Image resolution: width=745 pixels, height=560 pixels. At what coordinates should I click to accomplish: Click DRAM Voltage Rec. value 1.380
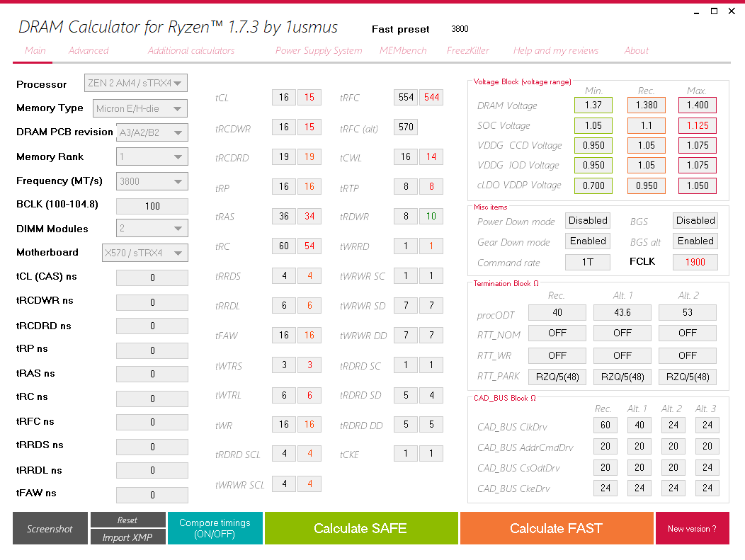(647, 105)
